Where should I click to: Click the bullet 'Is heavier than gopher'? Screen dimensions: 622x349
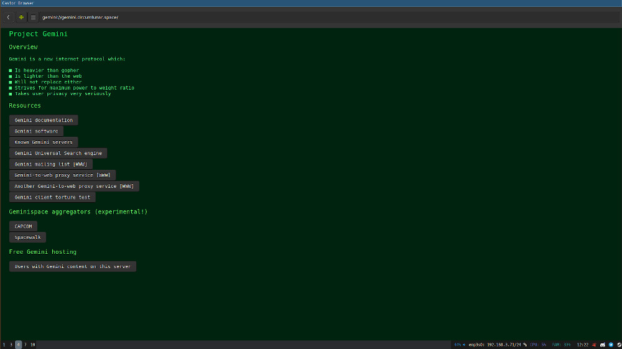coord(47,70)
